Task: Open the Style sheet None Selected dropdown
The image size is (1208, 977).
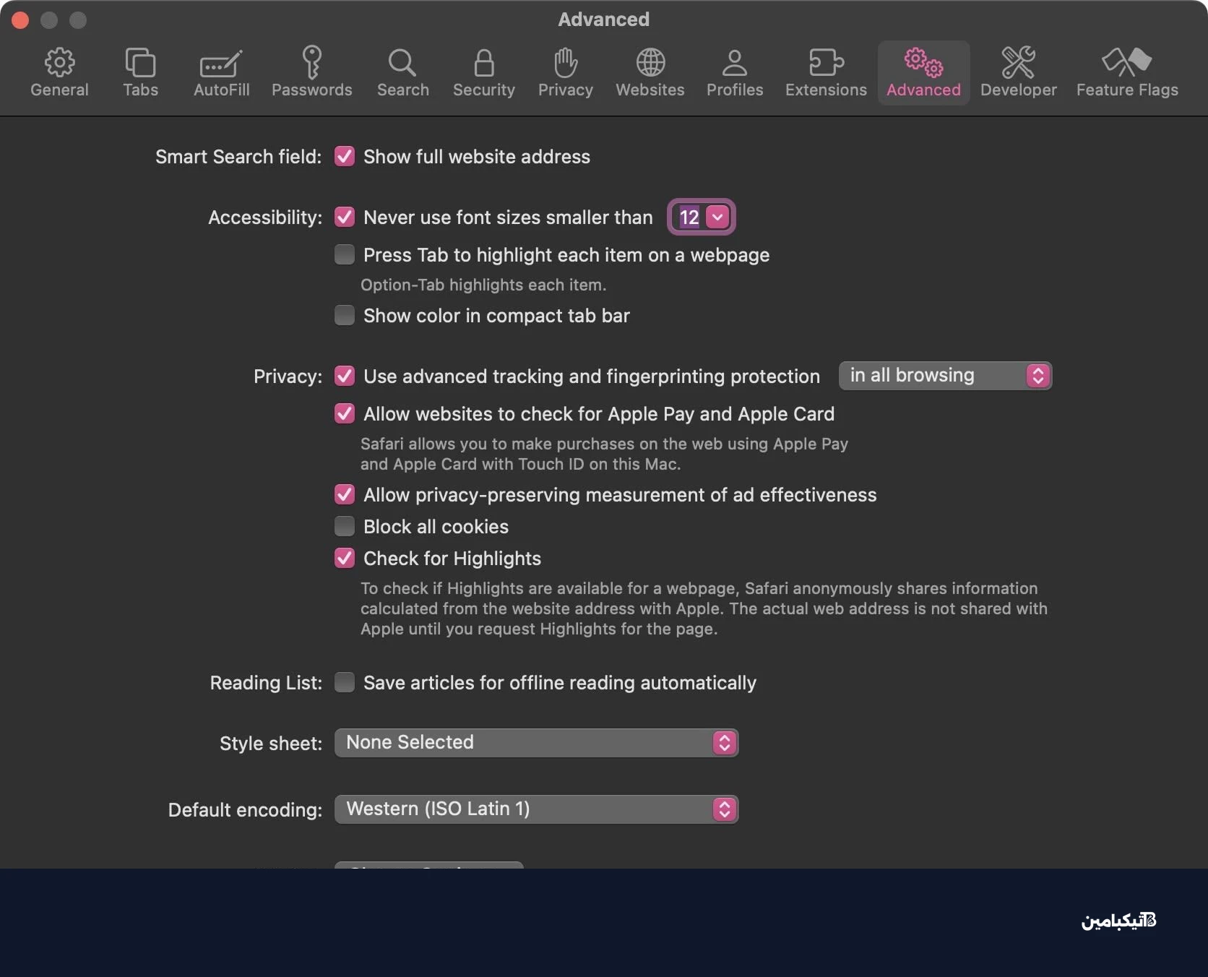Action: [x=535, y=743]
